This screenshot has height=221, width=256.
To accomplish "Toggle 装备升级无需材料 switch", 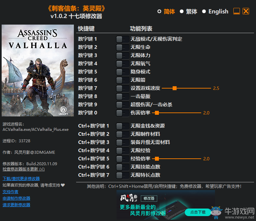I will [x=122, y=142].
